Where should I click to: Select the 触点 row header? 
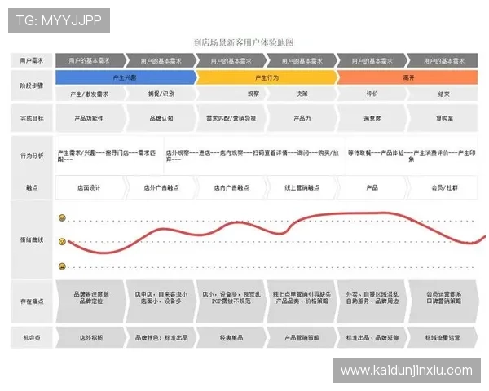pos(32,187)
